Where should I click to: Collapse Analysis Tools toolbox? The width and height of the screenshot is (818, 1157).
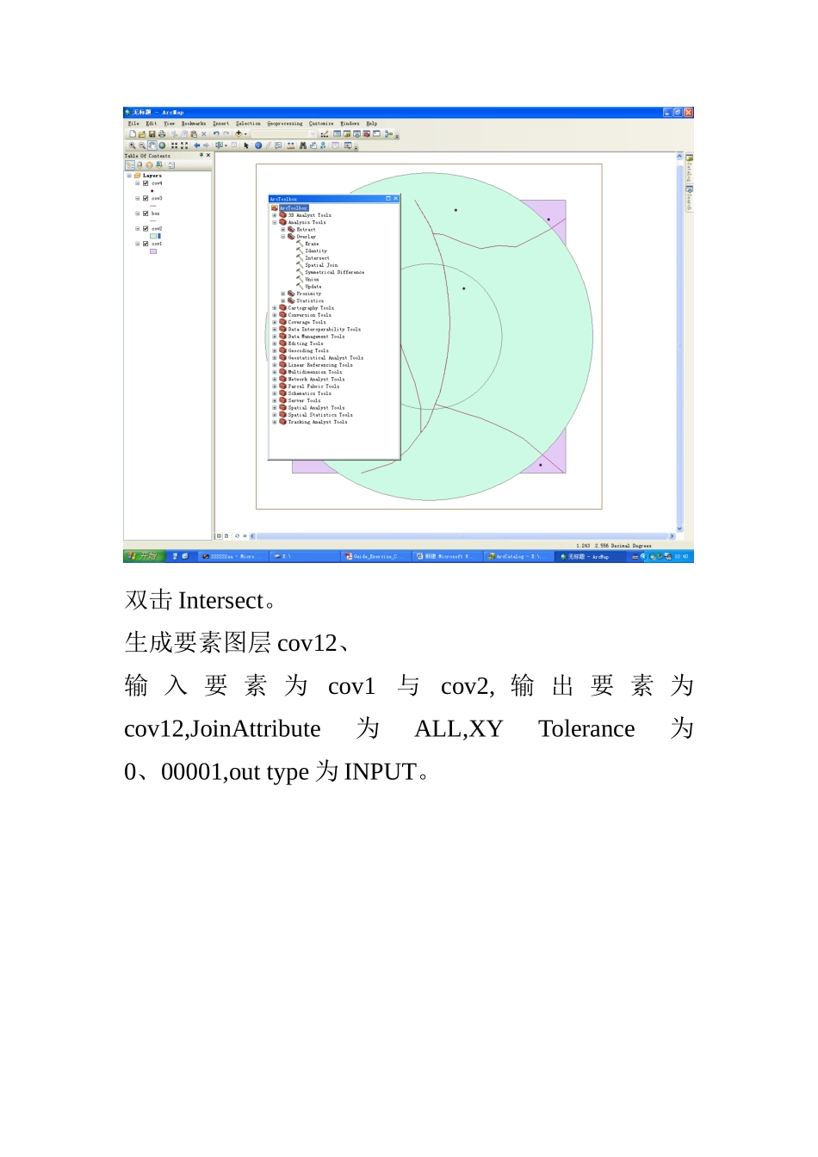point(275,222)
